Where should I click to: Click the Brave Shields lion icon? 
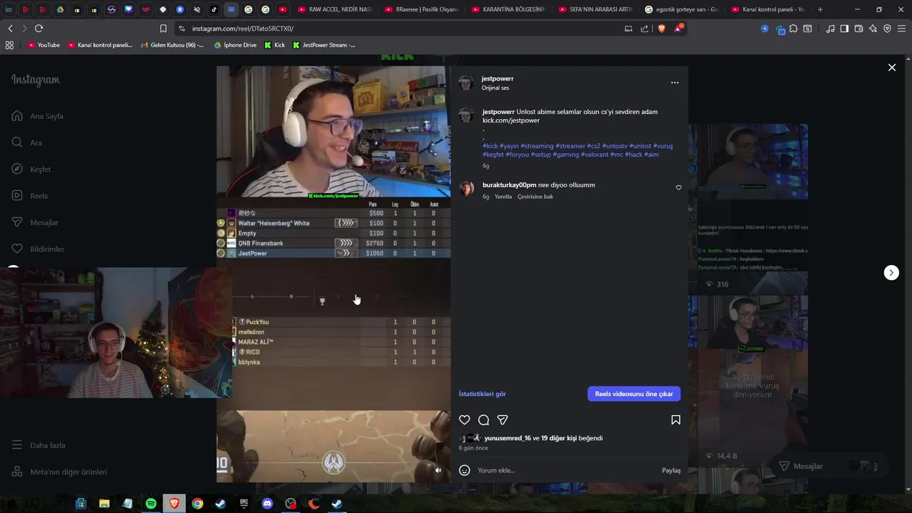(x=662, y=28)
